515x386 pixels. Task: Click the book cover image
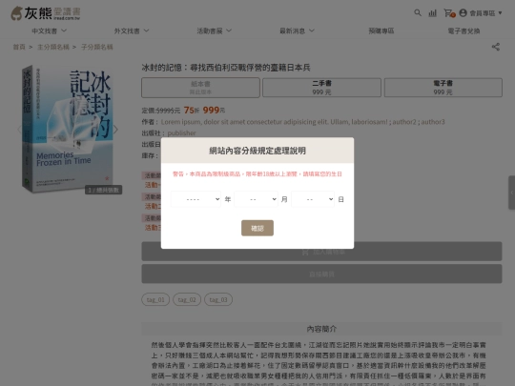pyautogui.click(x=68, y=129)
